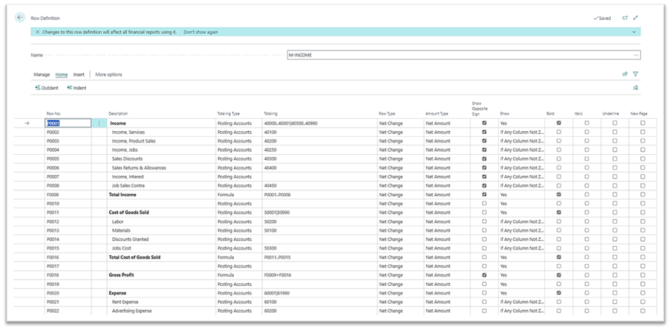Open the filter pane funnel icon
This screenshot has height=330, width=671.
coord(636,74)
